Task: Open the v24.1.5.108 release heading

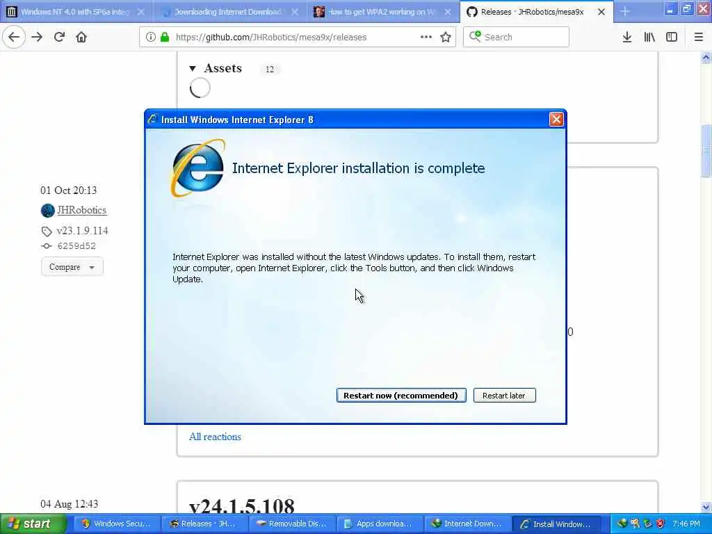Action: click(241, 506)
